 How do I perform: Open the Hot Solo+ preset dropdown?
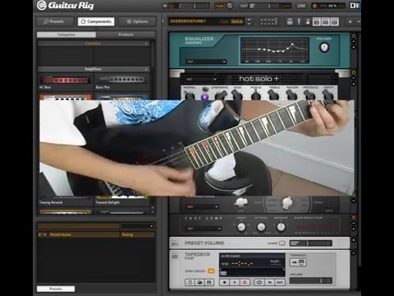point(201,80)
